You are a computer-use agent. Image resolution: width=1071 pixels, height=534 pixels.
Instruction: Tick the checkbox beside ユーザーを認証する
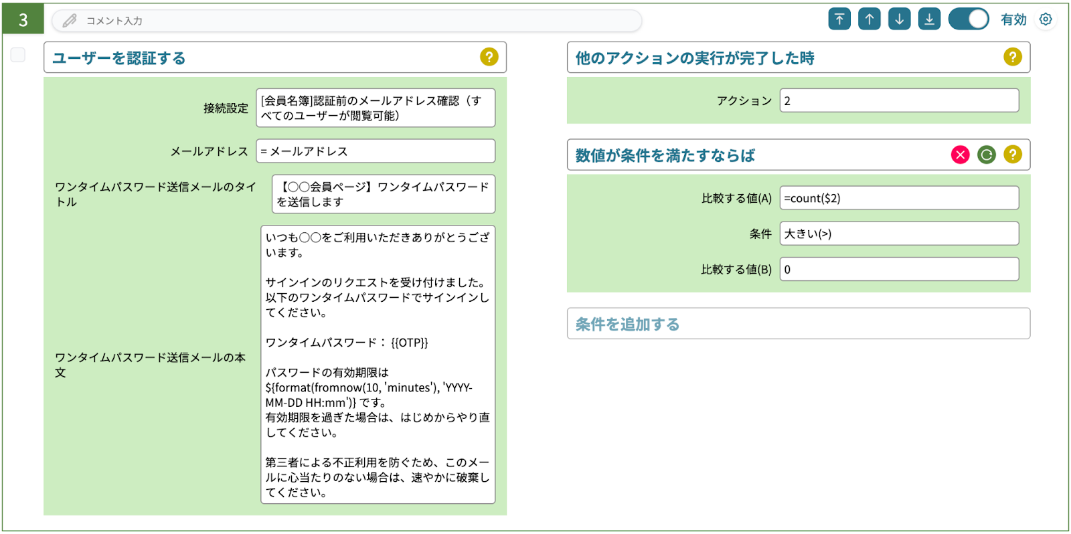[18, 55]
